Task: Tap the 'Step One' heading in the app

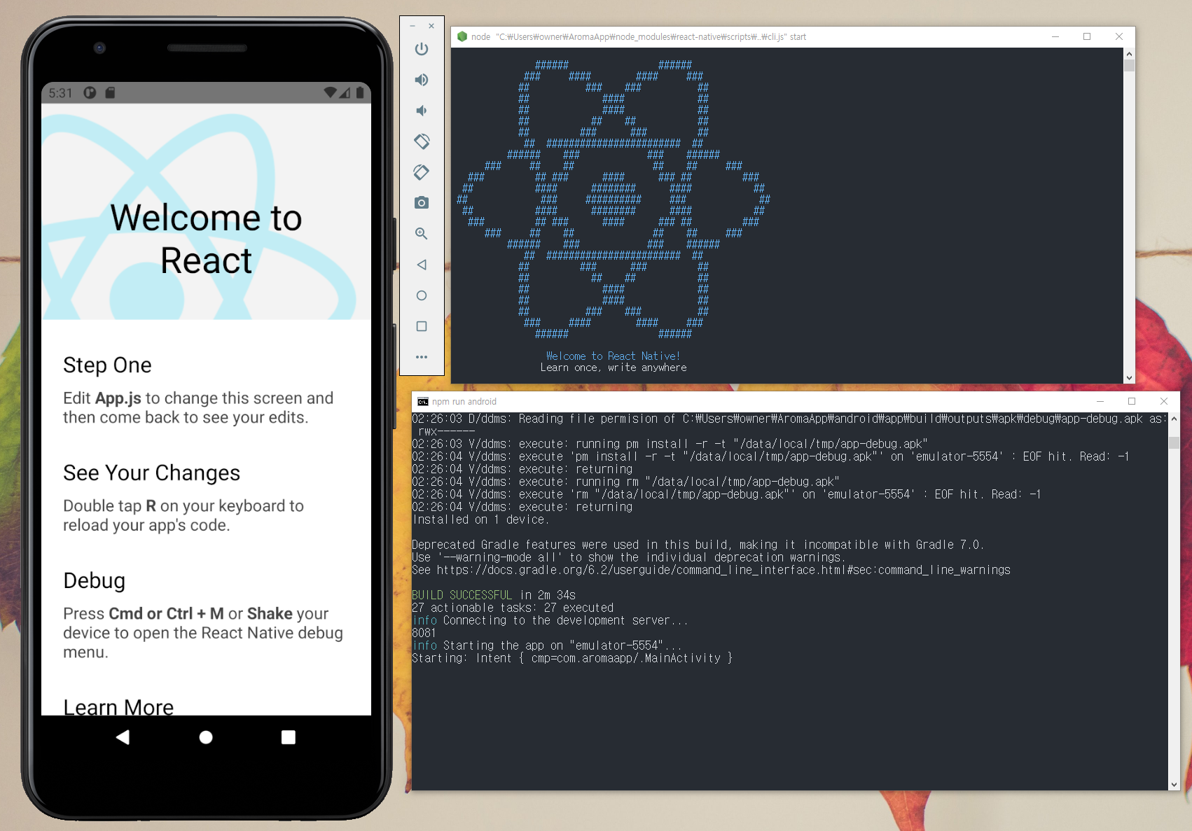Action: pyautogui.click(x=107, y=365)
